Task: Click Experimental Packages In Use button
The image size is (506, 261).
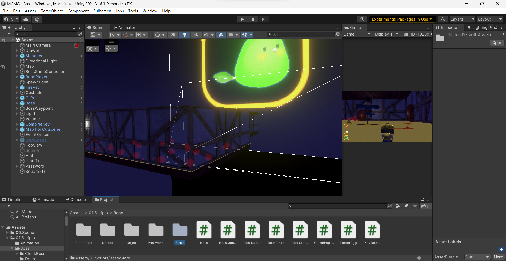Action: (402, 19)
